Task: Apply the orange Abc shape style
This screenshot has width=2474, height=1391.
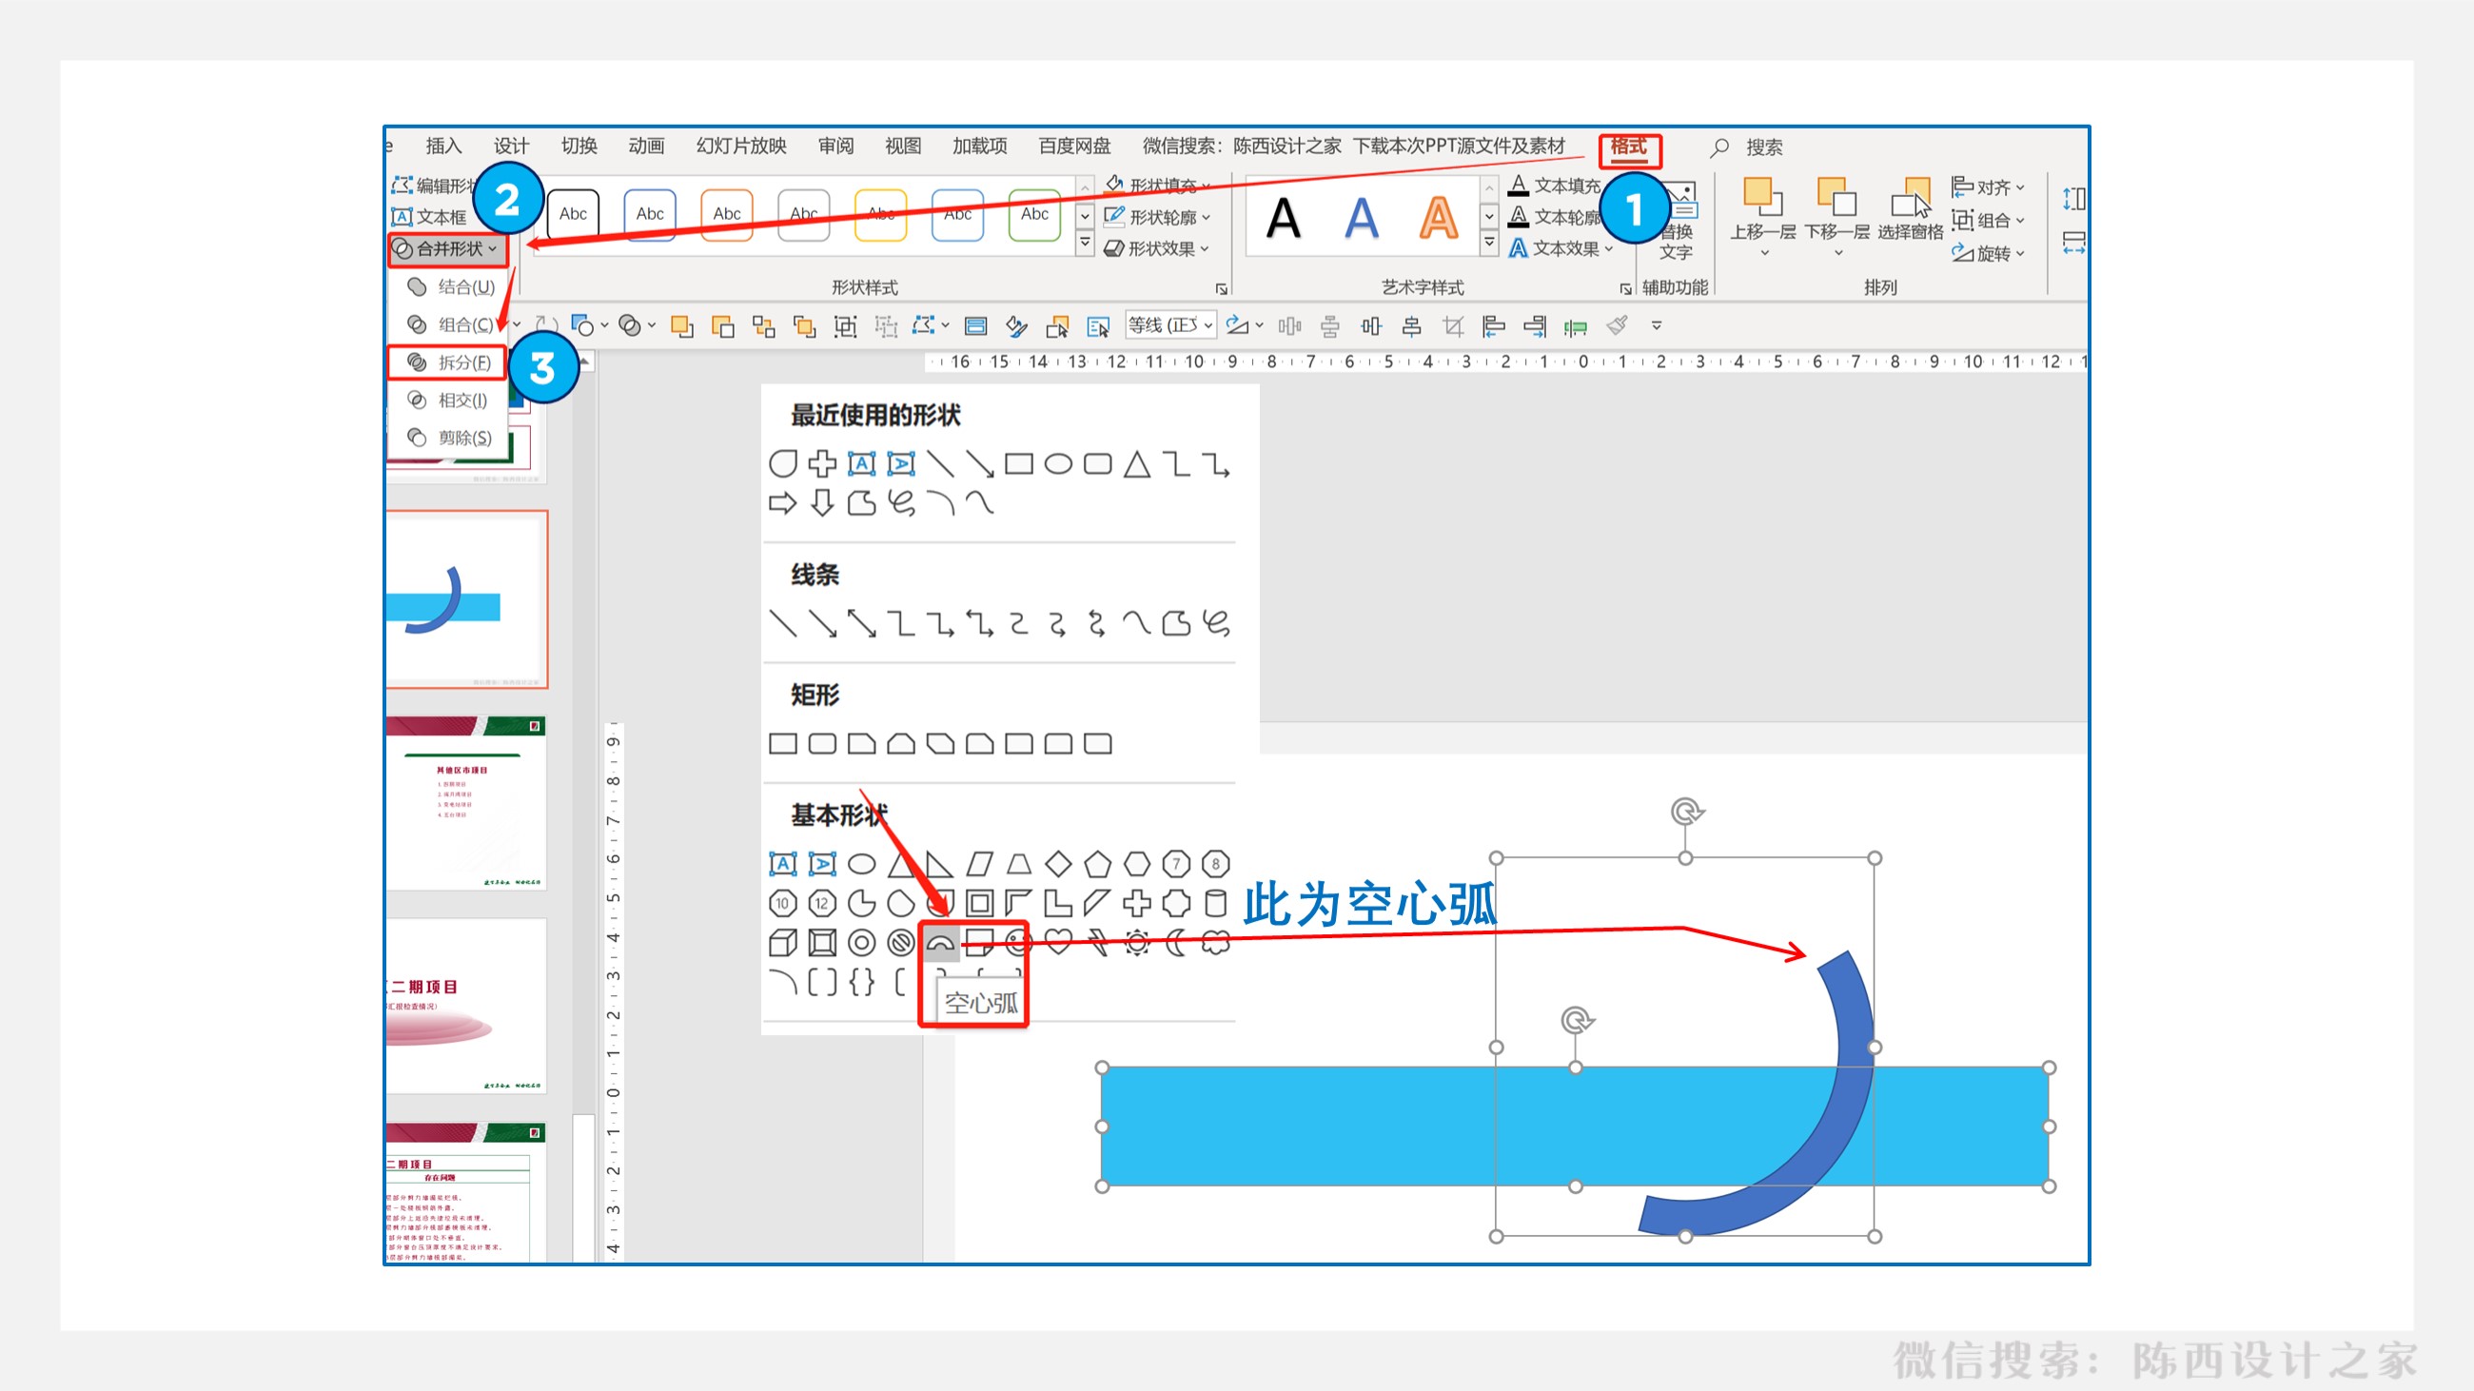Action: (727, 214)
